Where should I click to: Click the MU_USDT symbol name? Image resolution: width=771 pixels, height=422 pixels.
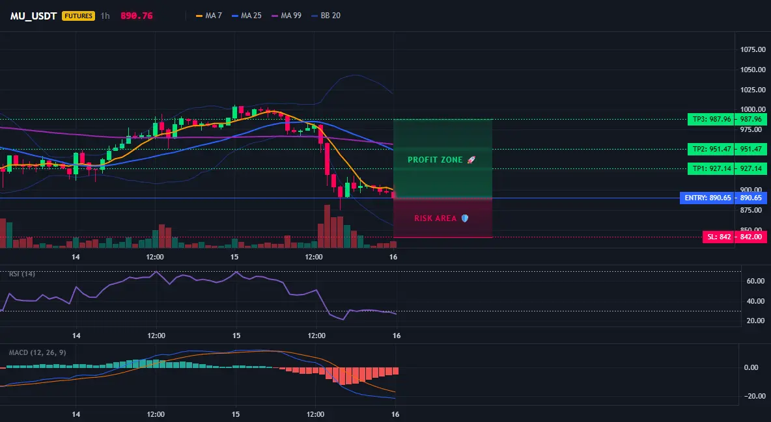pyautogui.click(x=34, y=16)
